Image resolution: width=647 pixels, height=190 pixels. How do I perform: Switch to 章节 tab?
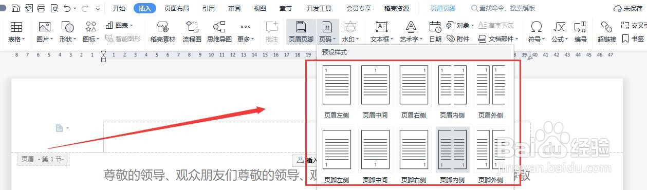tap(286, 8)
